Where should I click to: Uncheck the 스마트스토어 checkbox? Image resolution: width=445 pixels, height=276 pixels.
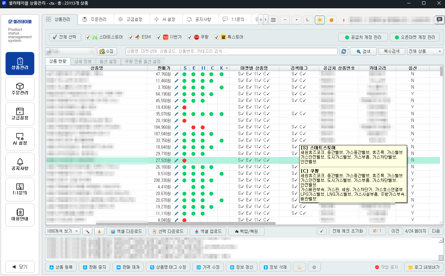pyautogui.click(x=88, y=37)
